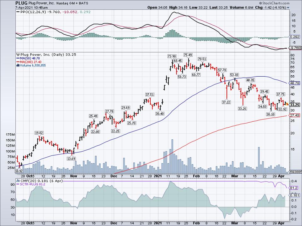
Task: Click the 'MA(50) 48.78' legend label
Action: 29,58
